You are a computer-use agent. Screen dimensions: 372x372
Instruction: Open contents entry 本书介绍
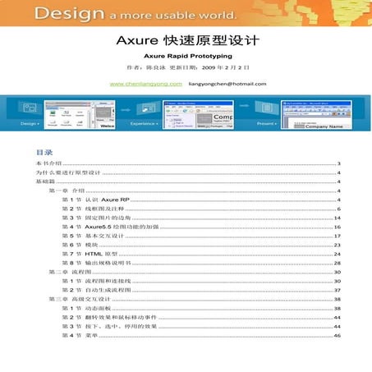188,163
